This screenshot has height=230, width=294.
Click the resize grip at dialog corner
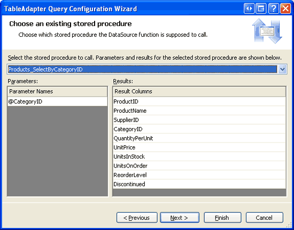[290, 226]
